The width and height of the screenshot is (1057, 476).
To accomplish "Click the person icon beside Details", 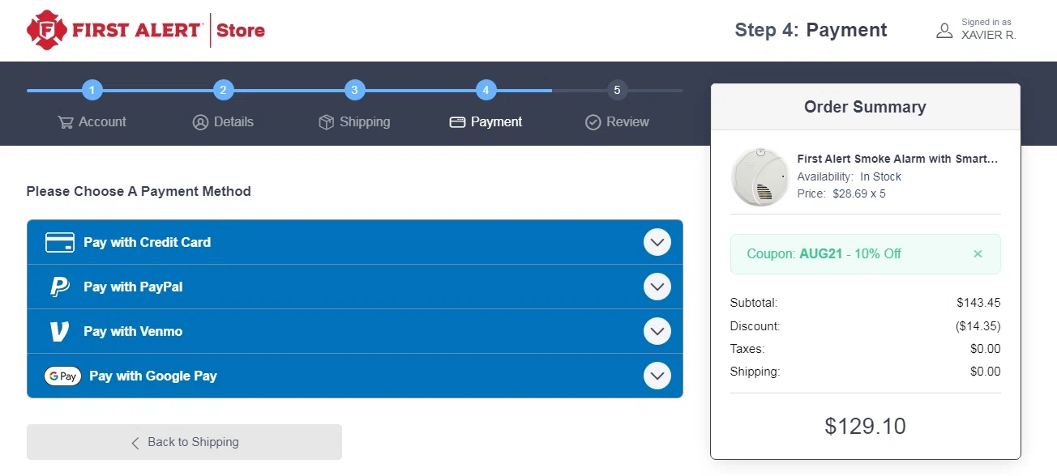I will pos(200,122).
